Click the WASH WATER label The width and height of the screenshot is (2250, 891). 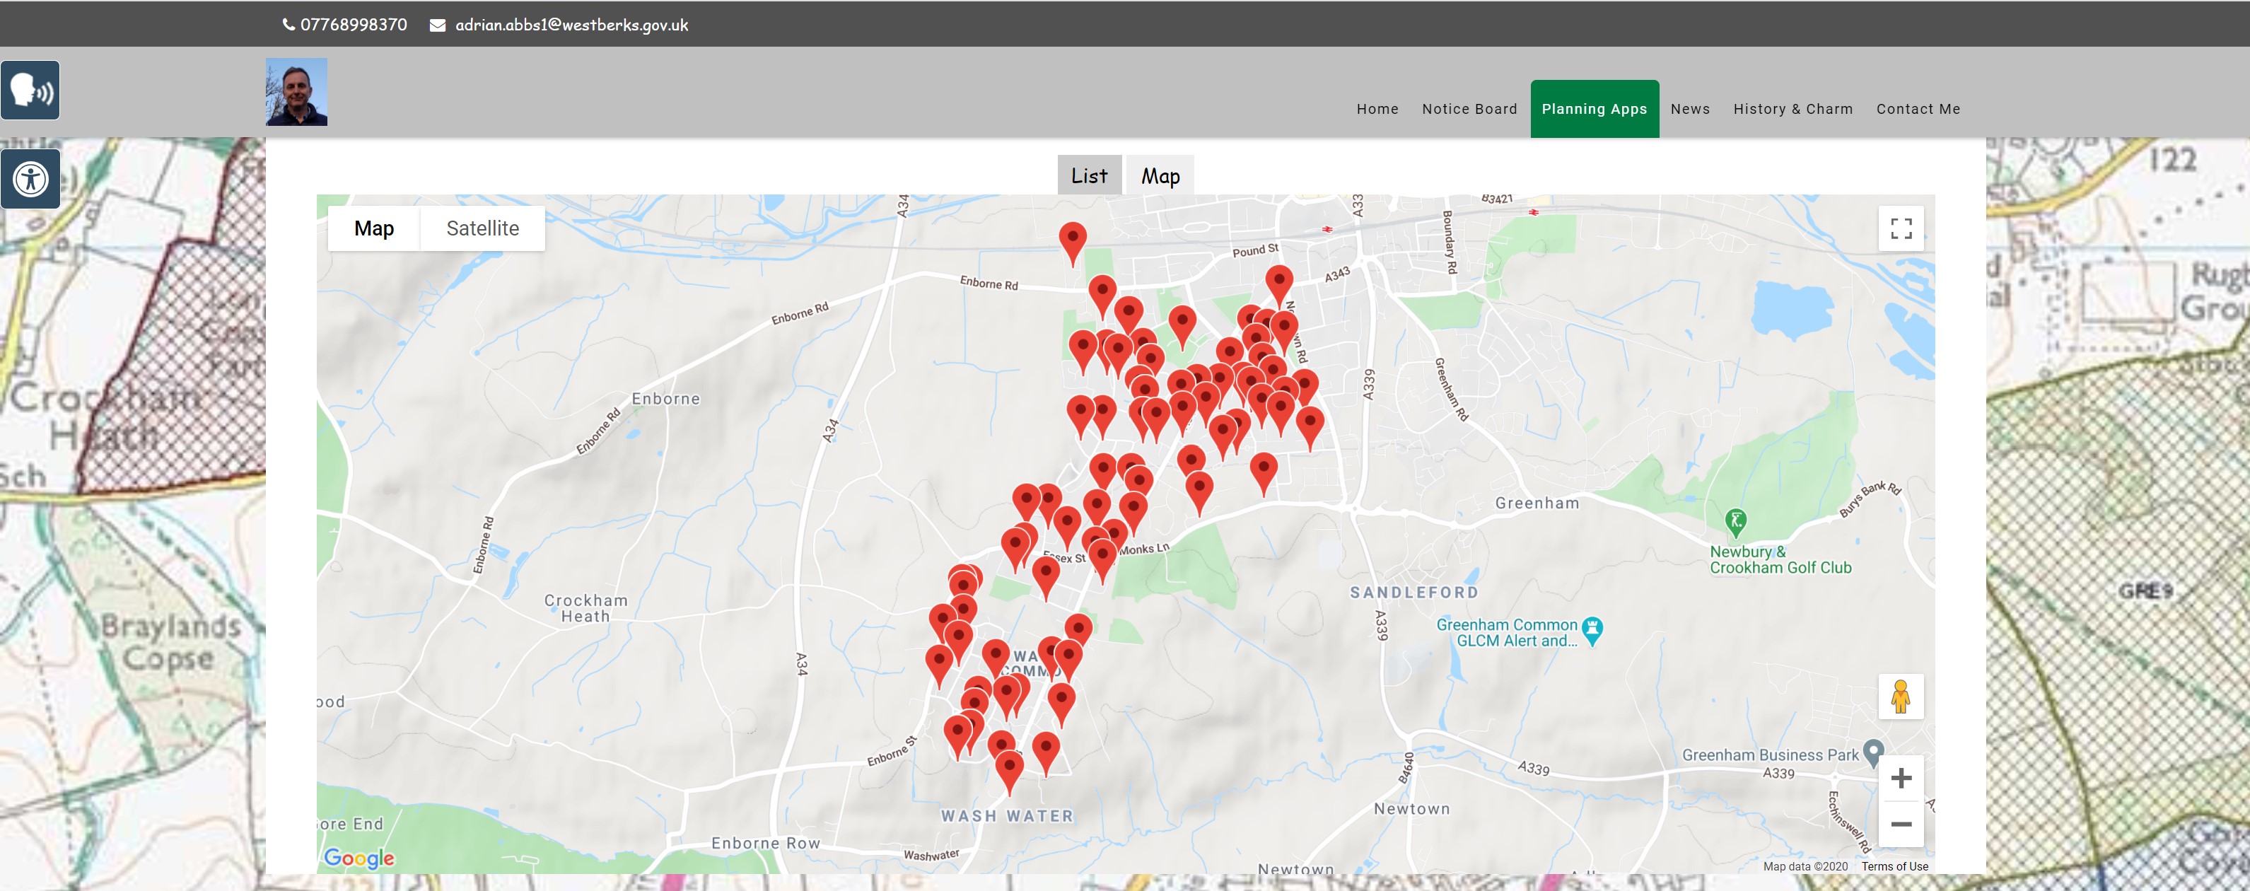pyautogui.click(x=1007, y=816)
